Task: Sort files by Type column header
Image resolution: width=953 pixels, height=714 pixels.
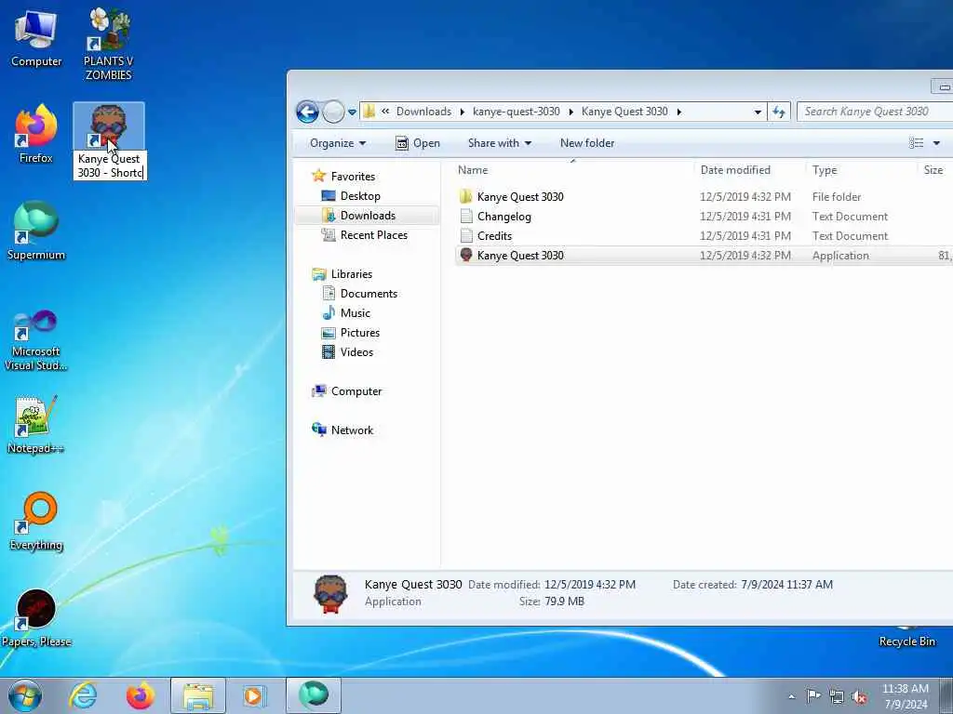Action: 861,170
